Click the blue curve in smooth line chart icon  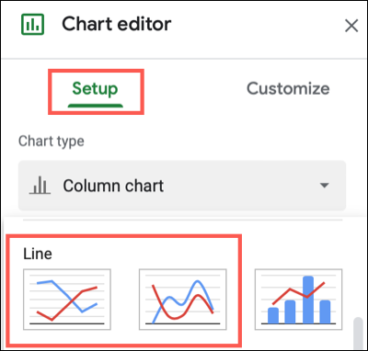tap(183, 300)
